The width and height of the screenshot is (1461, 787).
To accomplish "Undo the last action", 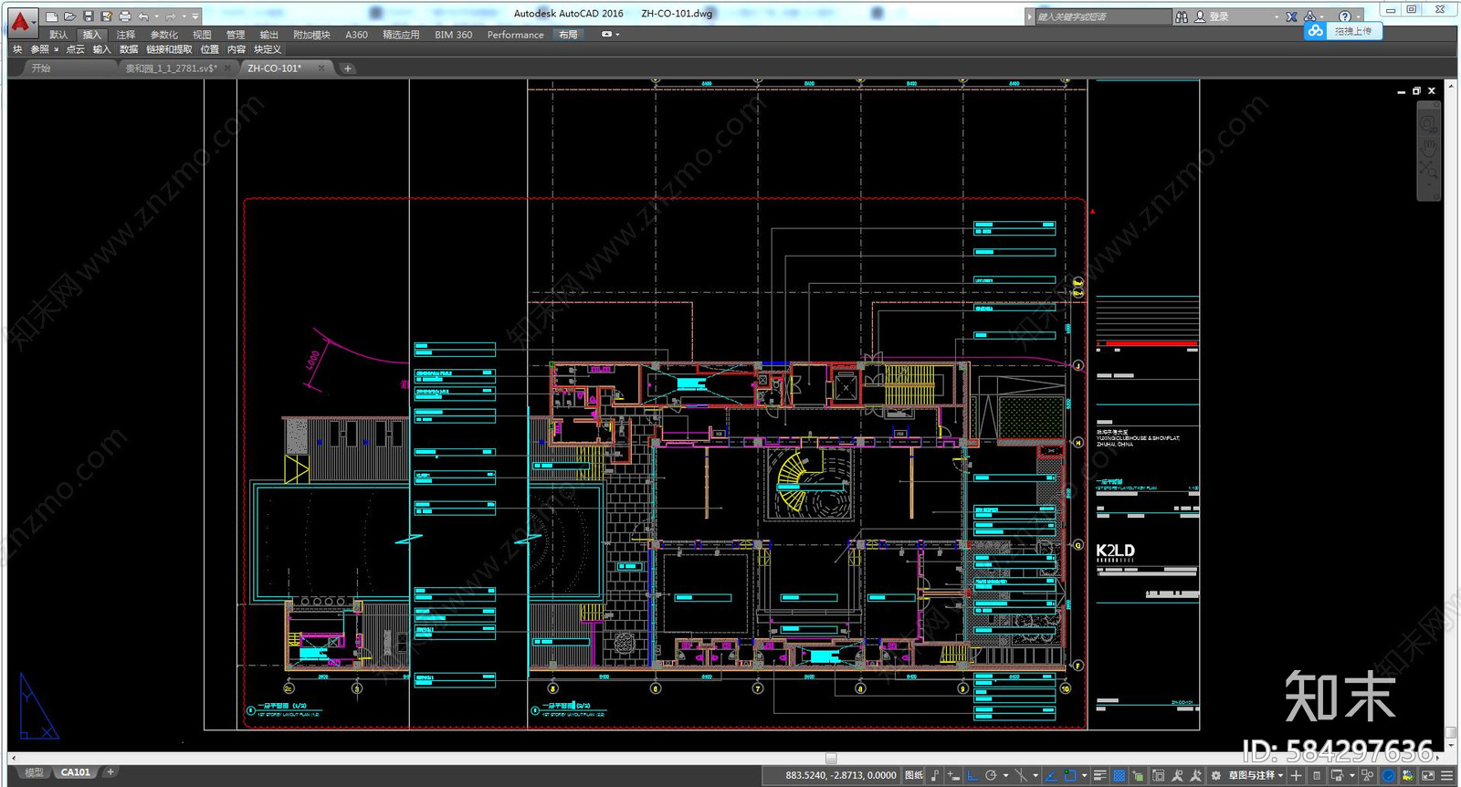I will [x=143, y=16].
